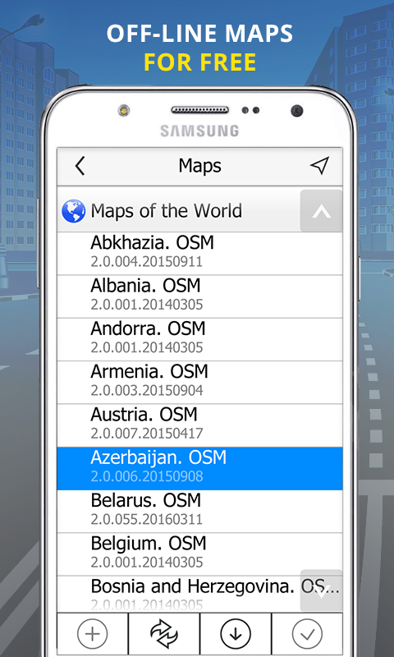Click the globe icon beside Maps of the World

pyautogui.click(x=73, y=211)
